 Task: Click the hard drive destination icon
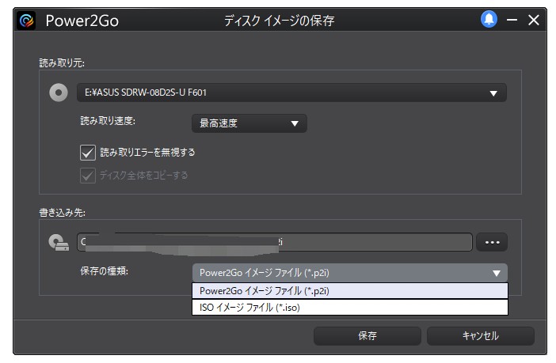pyautogui.click(x=59, y=242)
